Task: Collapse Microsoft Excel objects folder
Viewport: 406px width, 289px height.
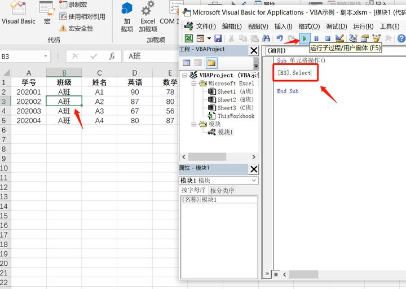Action: (x=193, y=84)
